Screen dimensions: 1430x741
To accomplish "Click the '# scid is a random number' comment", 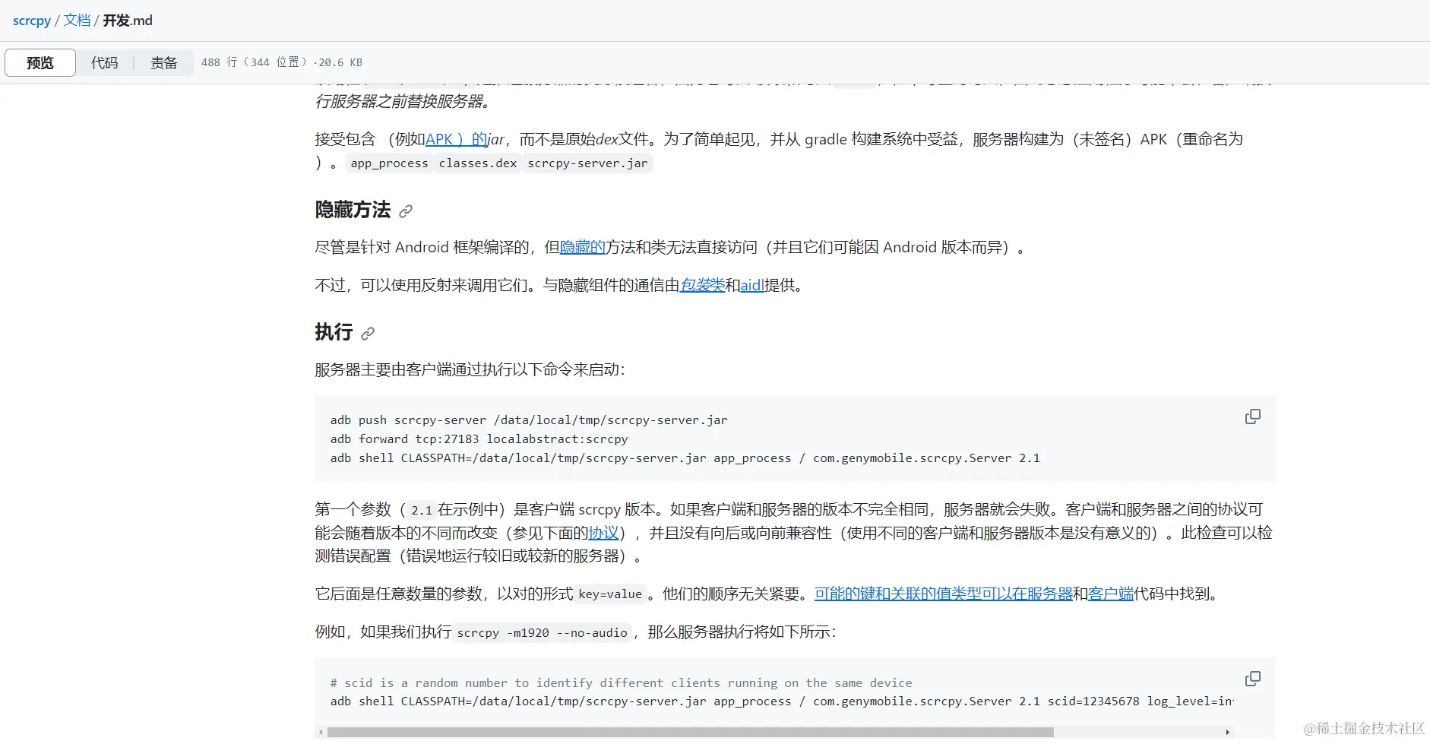I will 621,682.
